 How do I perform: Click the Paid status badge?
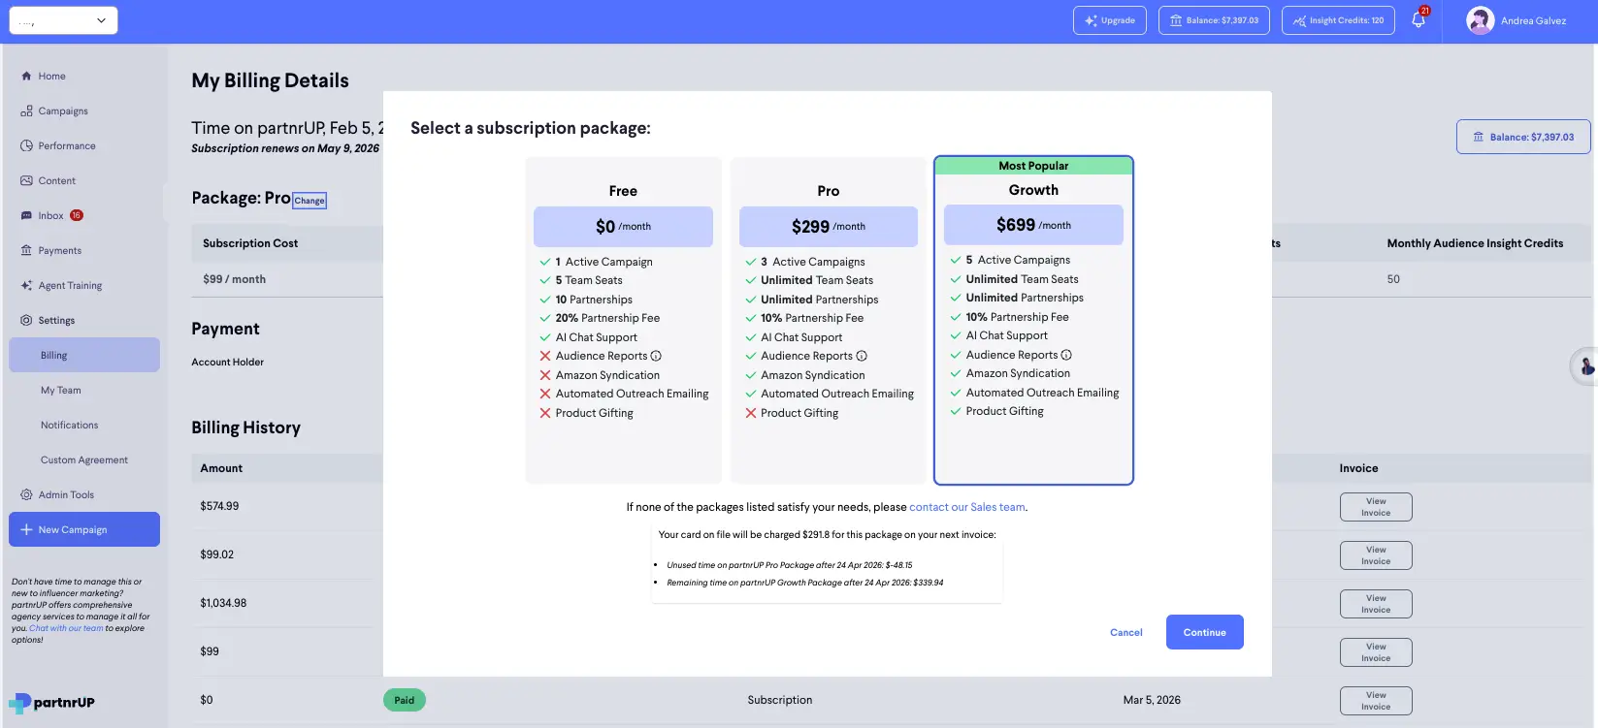405,700
